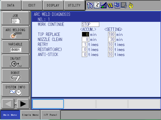Click the ANTI-STICK label
The image size is (161, 120).
48,54
